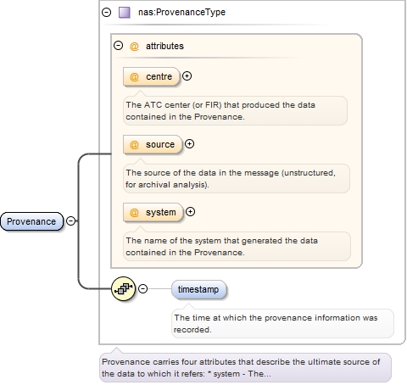Click the @ icon on system attribute
The width and height of the screenshot is (407, 385).
[x=134, y=212]
